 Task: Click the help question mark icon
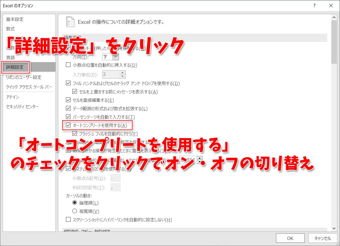pos(314,6)
